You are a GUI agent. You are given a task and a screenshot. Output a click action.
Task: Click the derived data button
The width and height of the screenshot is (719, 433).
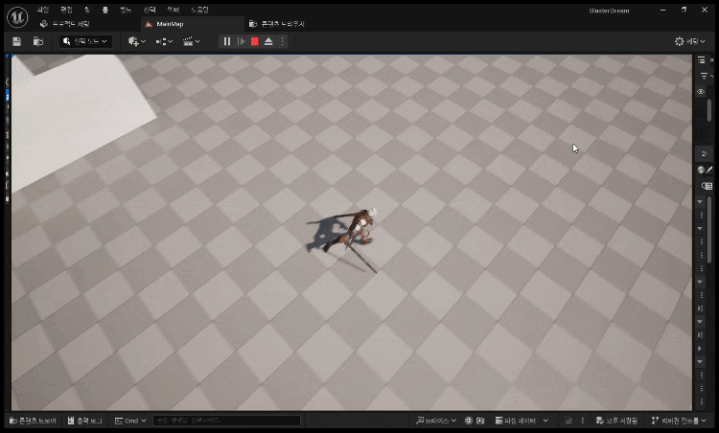pyautogui.click(x=516, y=421)
